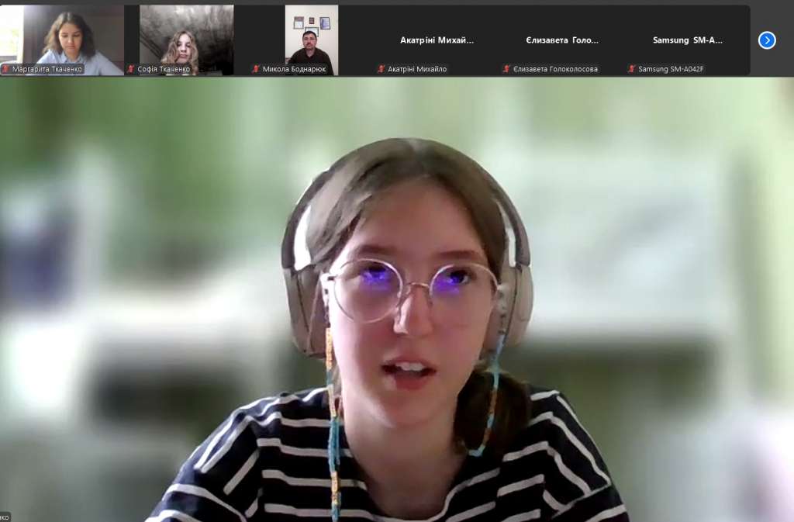
Task: Select Маргарита Ткаченко video thumbnail
Action: 62,40
